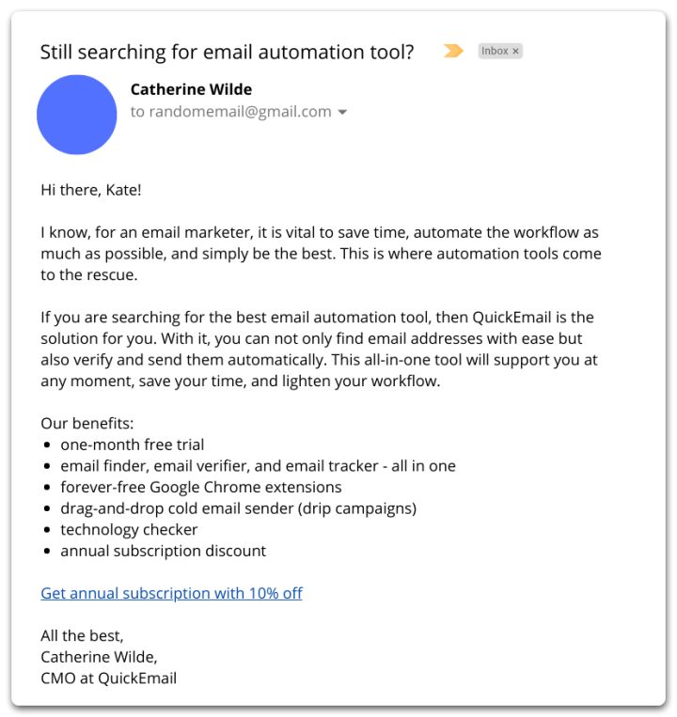Click the yellow importance marker arrow
Screen dimensions: 677x717
pos(453,51)
